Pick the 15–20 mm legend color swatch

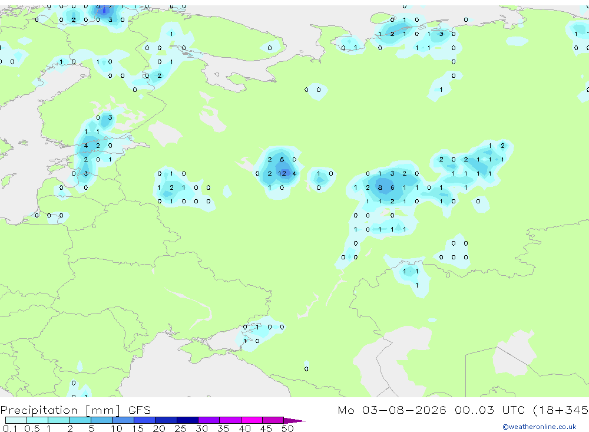click(145, 420)
